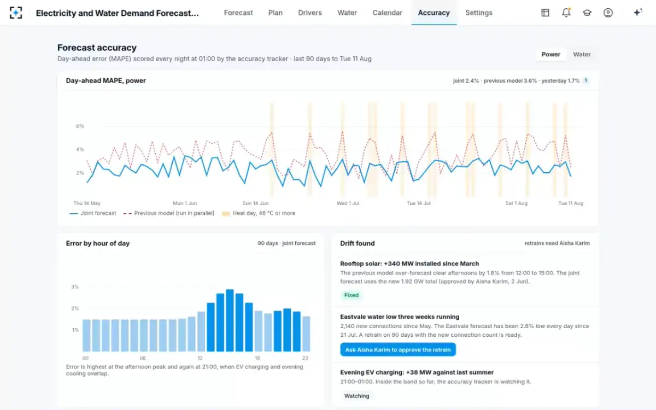The height and width of the screenshot is (410, 656).
Task: Click the Day-ahead MAPE, power heading
Action: click(106, 80)
